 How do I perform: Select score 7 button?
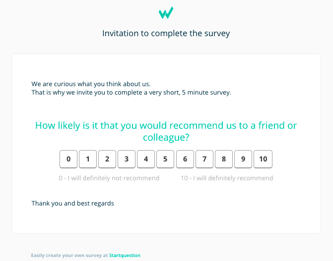[x=204, y=159]
